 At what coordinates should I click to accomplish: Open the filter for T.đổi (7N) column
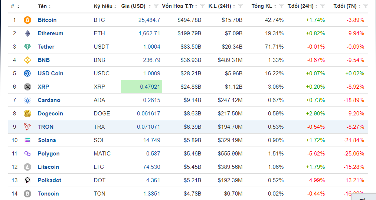[x=366, y=6]
